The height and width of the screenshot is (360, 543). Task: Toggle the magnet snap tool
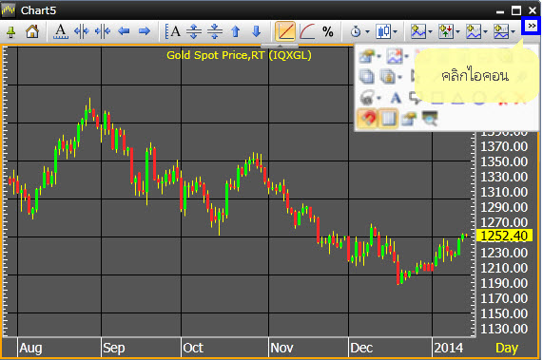[x=367, y=119]
